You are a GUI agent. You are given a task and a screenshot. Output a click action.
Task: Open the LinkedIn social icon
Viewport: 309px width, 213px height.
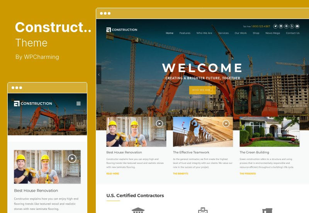coord(281,26)
